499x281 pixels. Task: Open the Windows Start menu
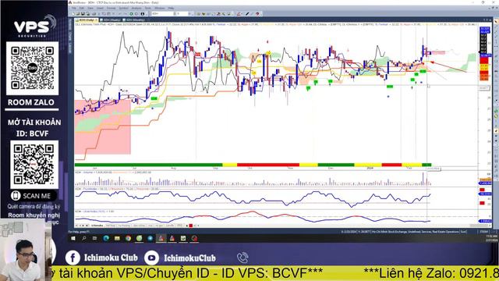pyautogui.click(x=73, y=238)
